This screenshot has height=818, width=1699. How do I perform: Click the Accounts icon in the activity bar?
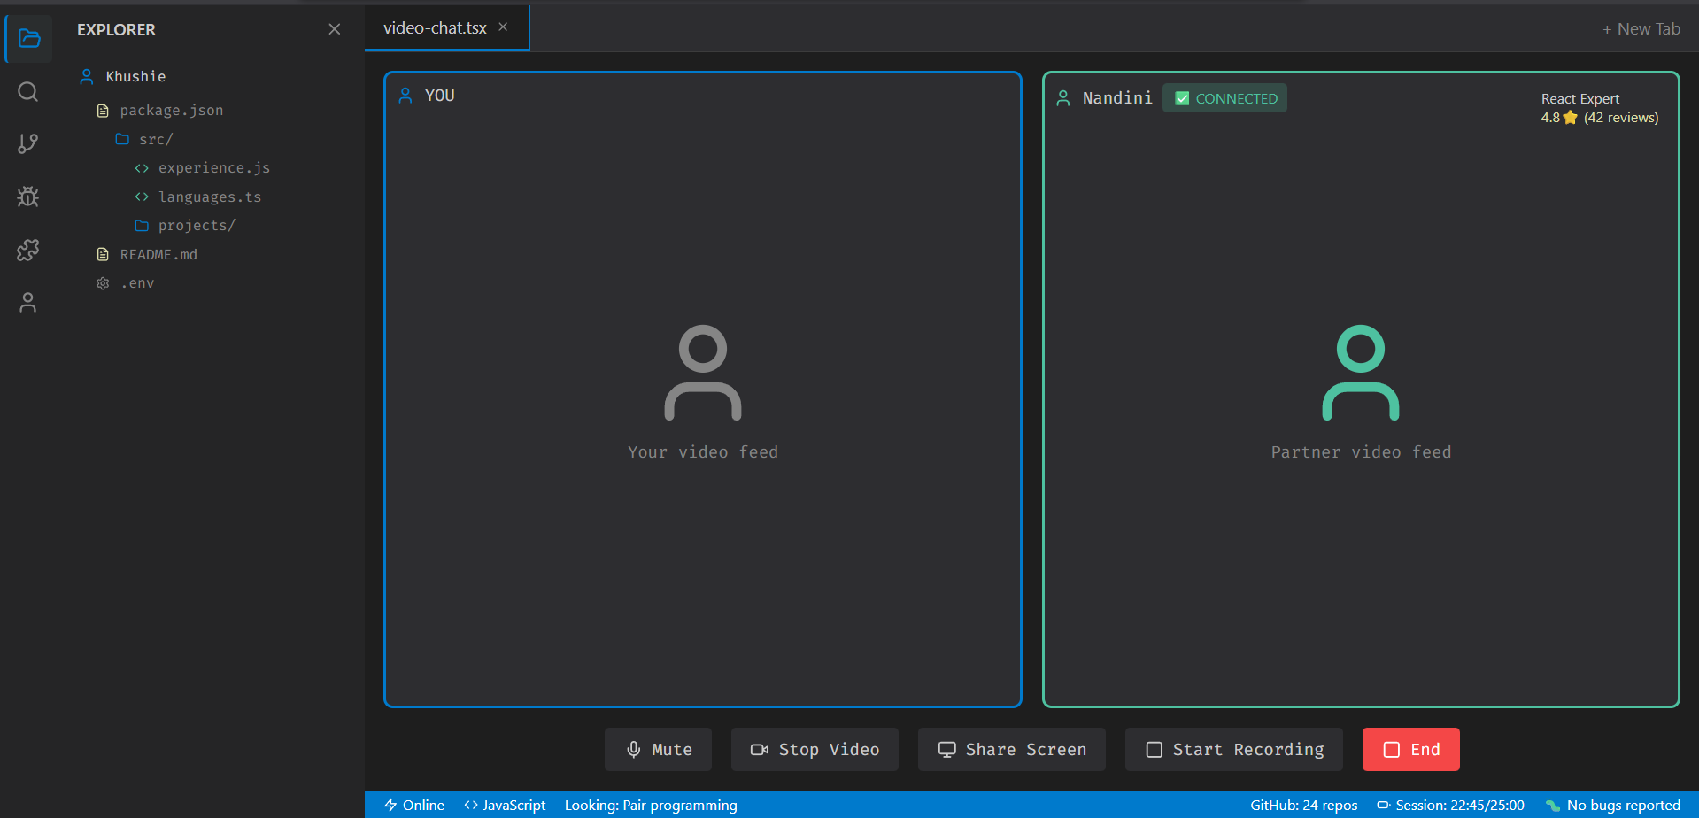pyautogui.click(x=27, y=302)
